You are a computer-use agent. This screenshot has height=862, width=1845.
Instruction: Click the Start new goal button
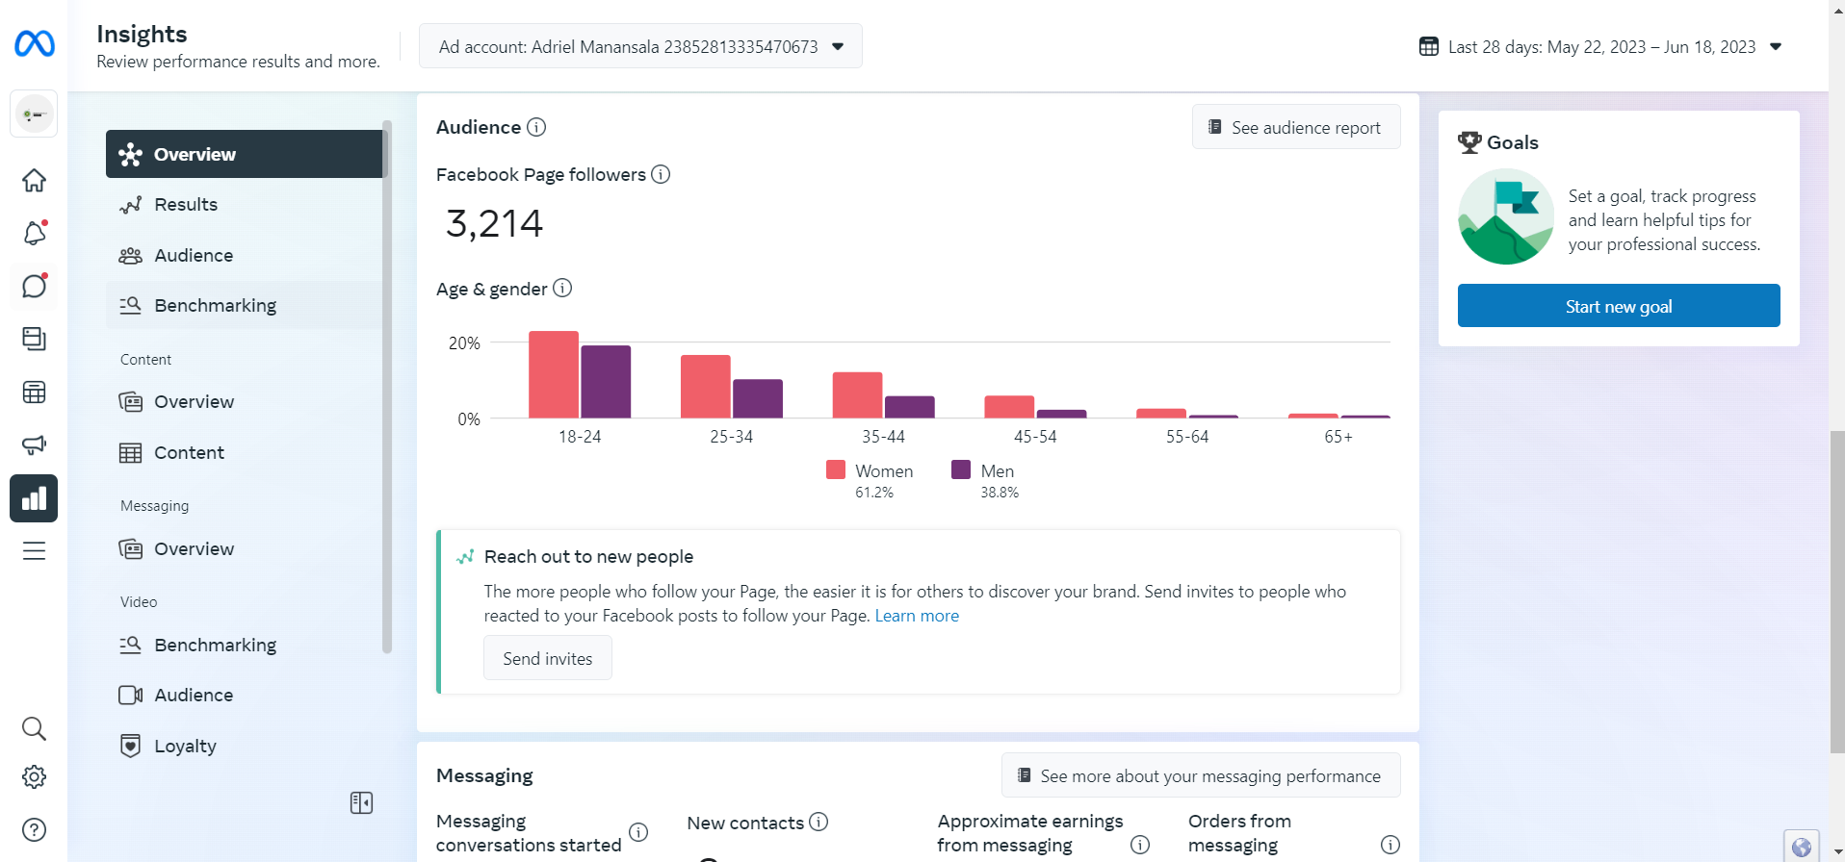coord(1618,306)
